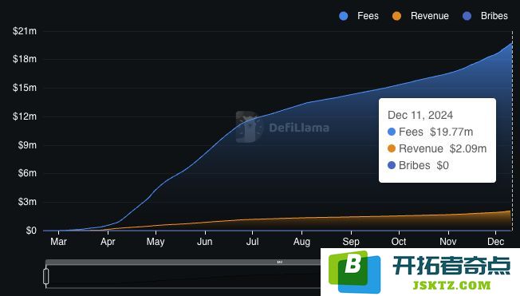Click the $15m y-axis label
Image resolution: width=520 pixels, height=296 pixels.
click(x=25, y=88)
